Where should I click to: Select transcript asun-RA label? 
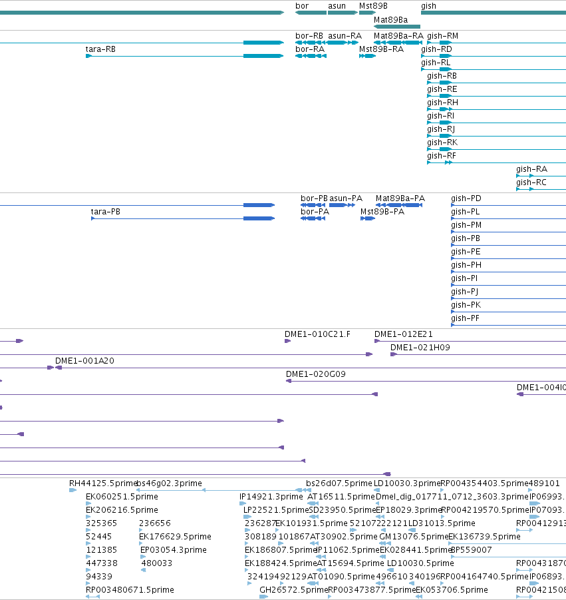[345, 35]
